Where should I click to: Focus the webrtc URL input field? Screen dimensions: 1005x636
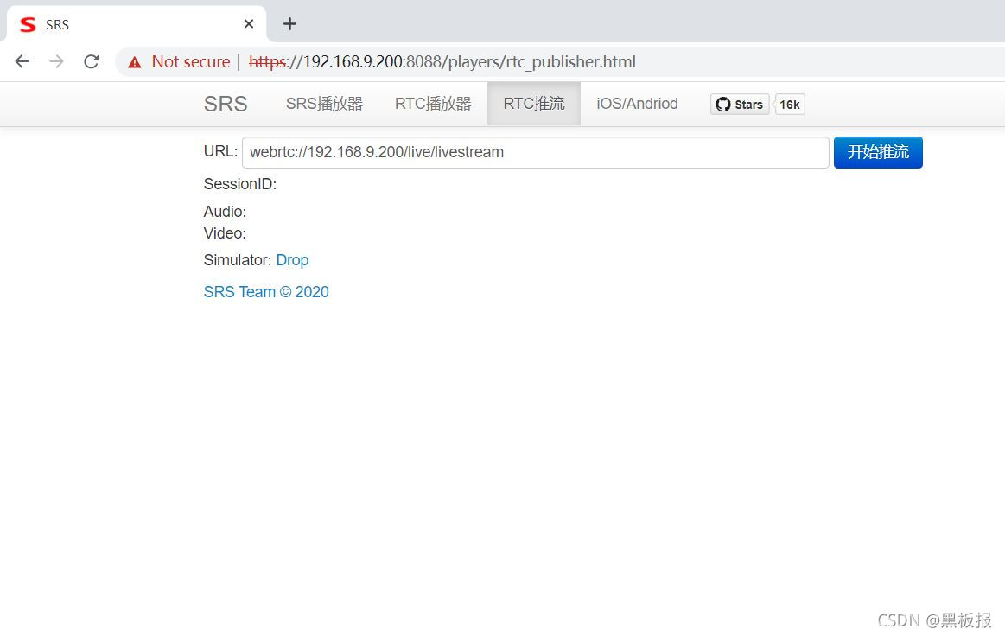[535, 153]
